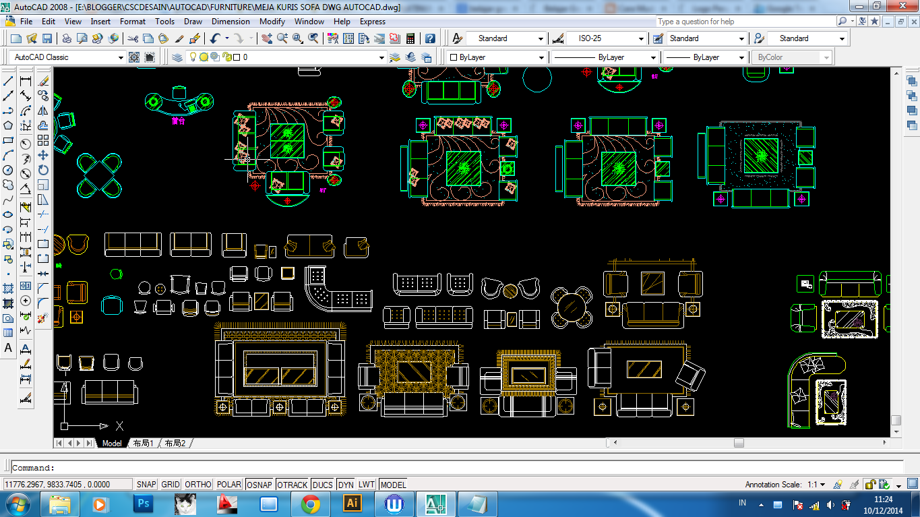Open the Standard text style dropdown

(541, 38)
